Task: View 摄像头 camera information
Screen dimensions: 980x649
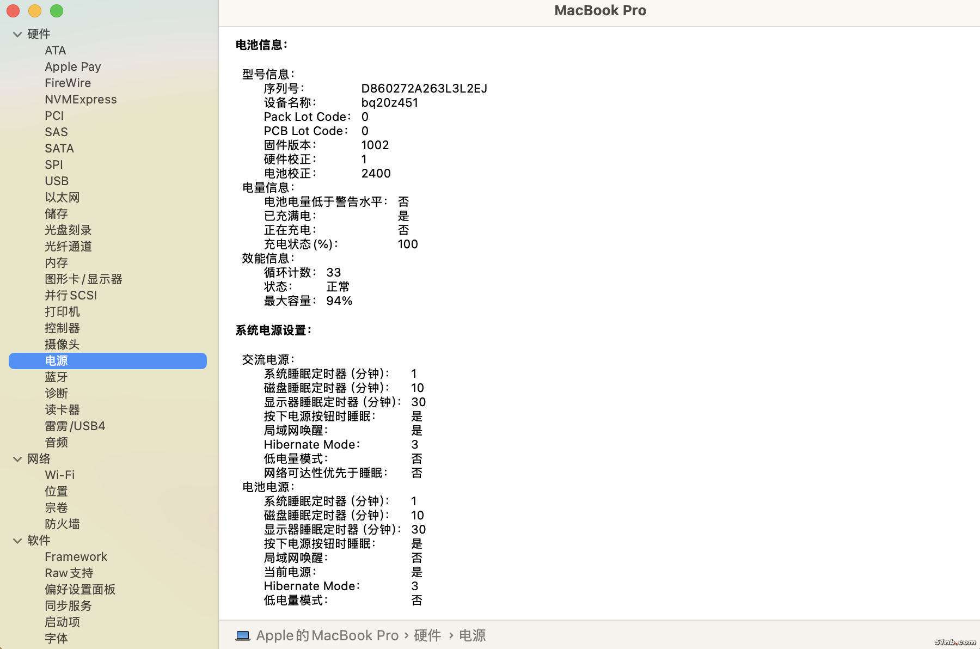Action: coord(62,344)
